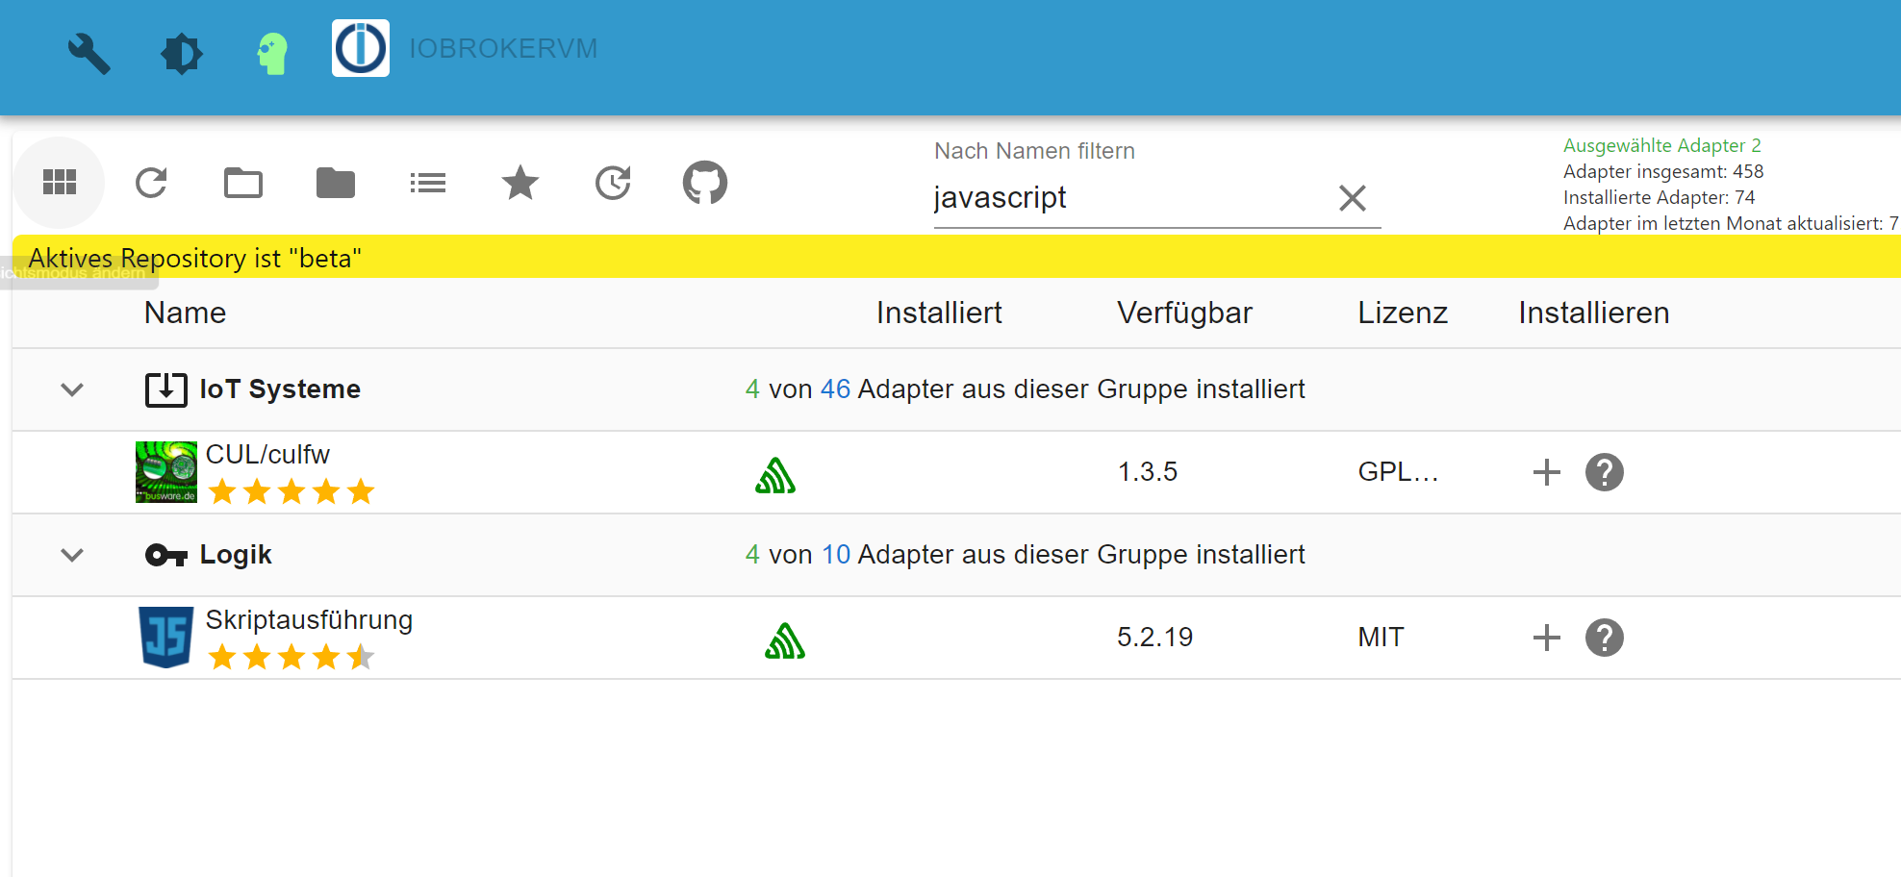The image size is (1901, 877).
Task: Expand all groups with filled folder icon
Action: [336, 182]
